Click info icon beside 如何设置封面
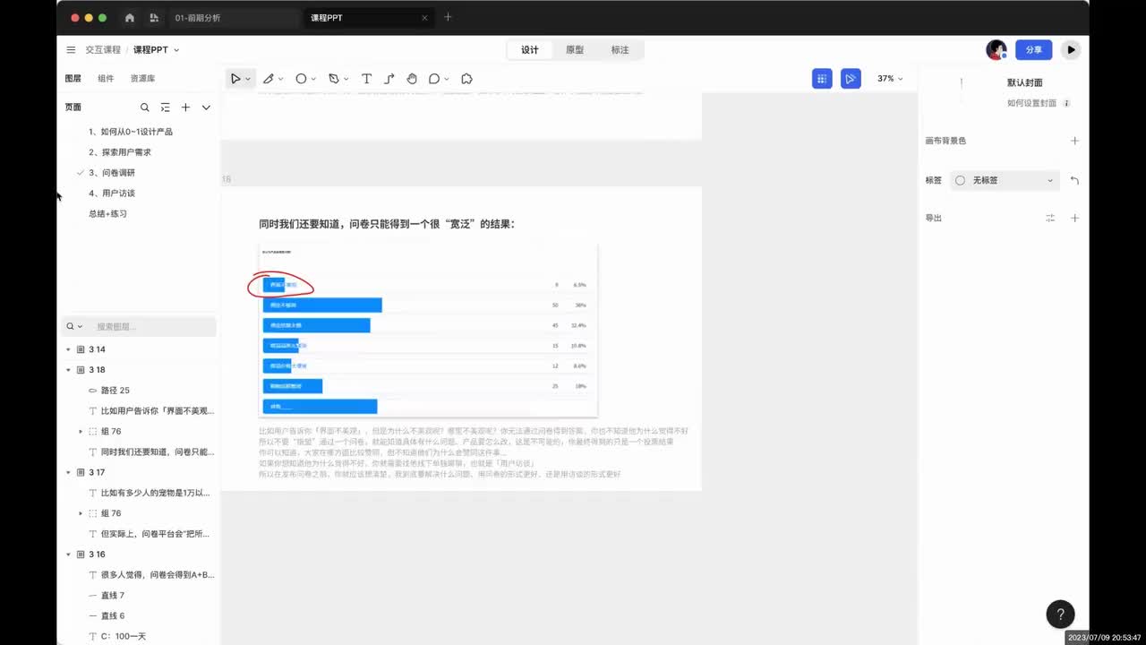 tap(1067, 103)
